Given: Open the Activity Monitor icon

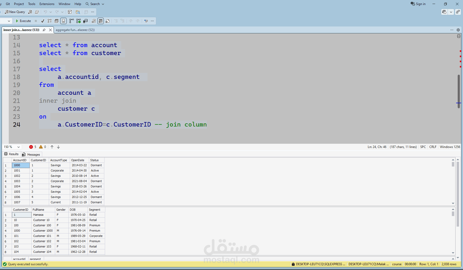Looking at the screenshot, I should pyautogui.click(x=70, y=12).
